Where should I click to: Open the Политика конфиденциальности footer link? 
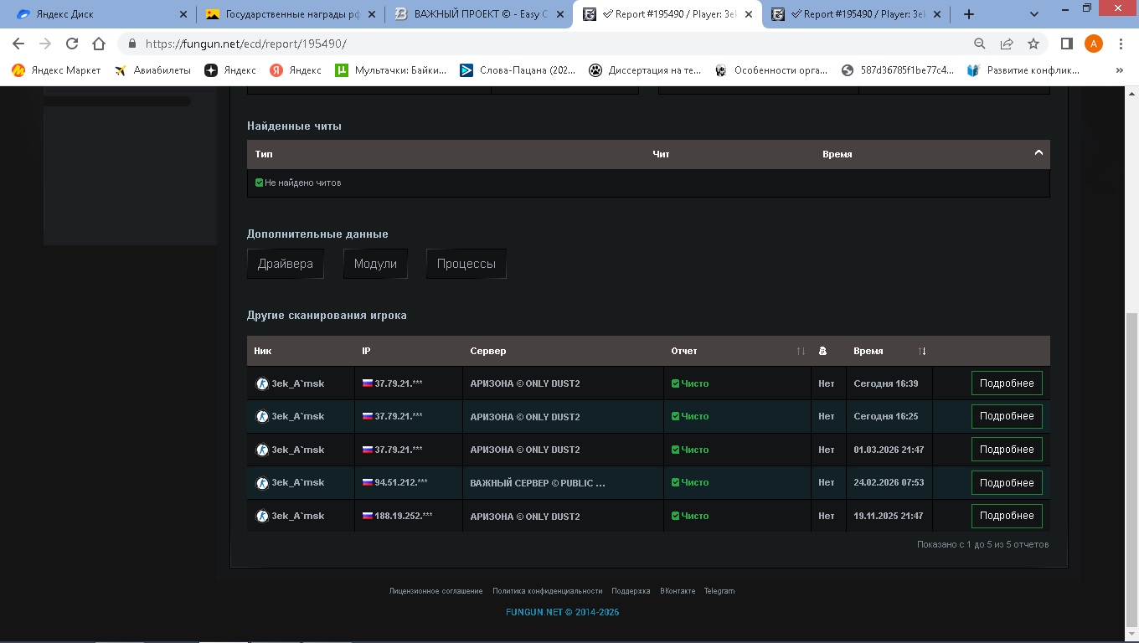point(547,591)
